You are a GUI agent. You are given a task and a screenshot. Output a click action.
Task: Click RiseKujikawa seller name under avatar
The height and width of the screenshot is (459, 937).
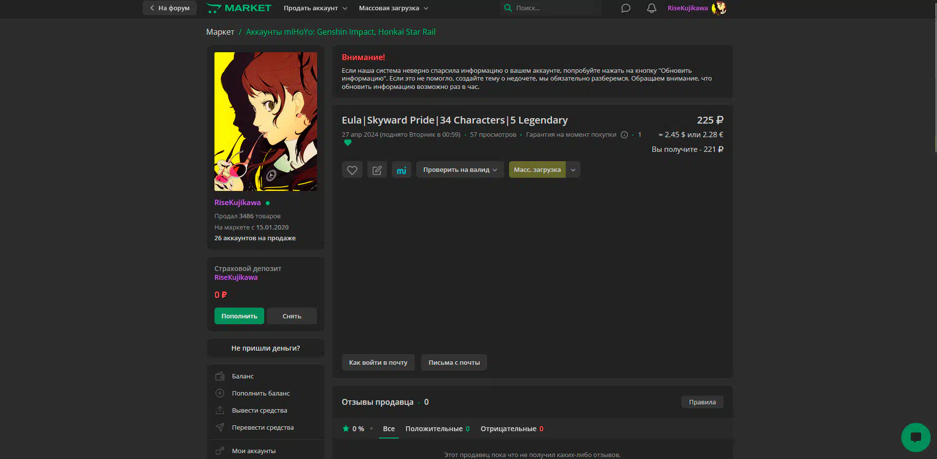coord(237,203)
